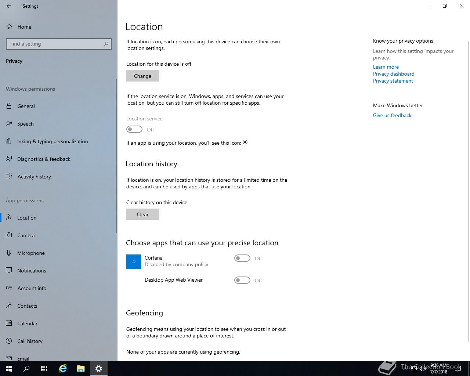Toggle the Location service switch
The image size is (470, 376).
pyautogui.click(x=134, y=129)
